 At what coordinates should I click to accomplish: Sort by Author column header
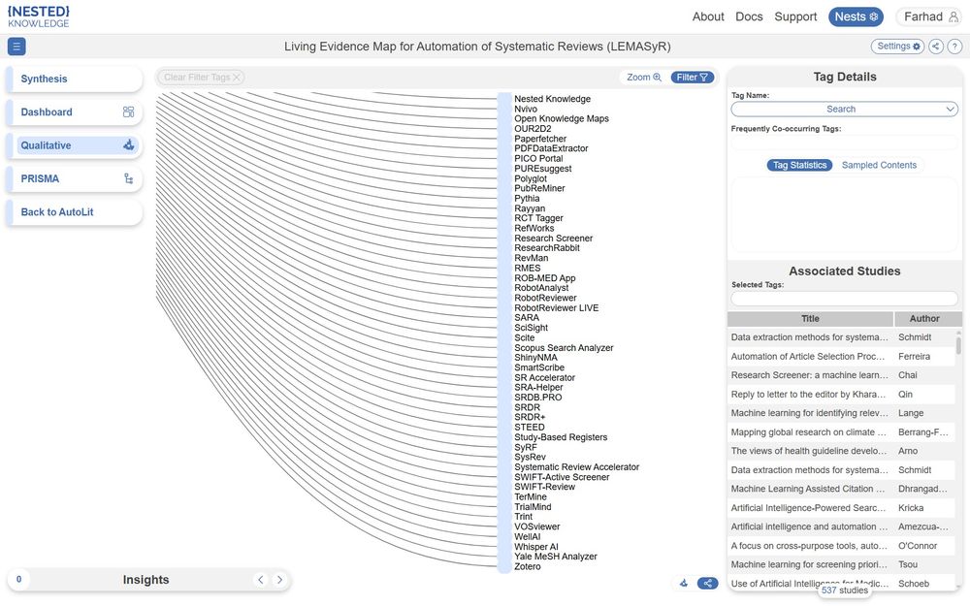click(924, 318)
